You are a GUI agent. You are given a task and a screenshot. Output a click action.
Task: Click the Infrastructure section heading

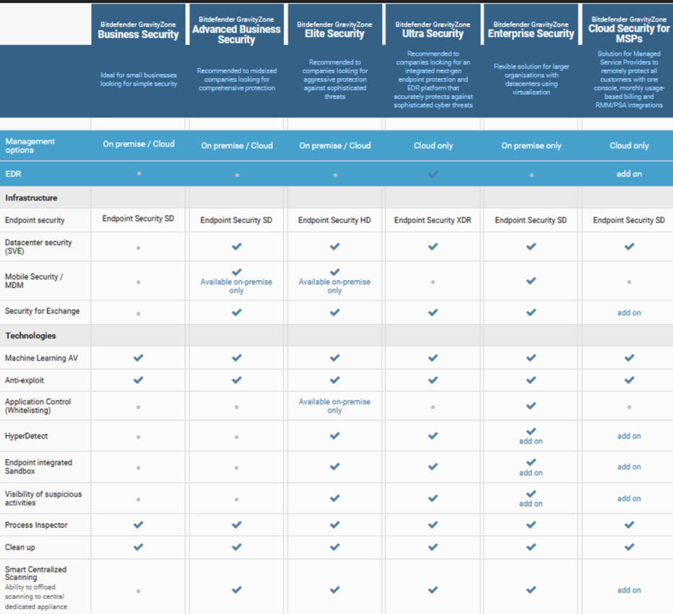point(31,198)
